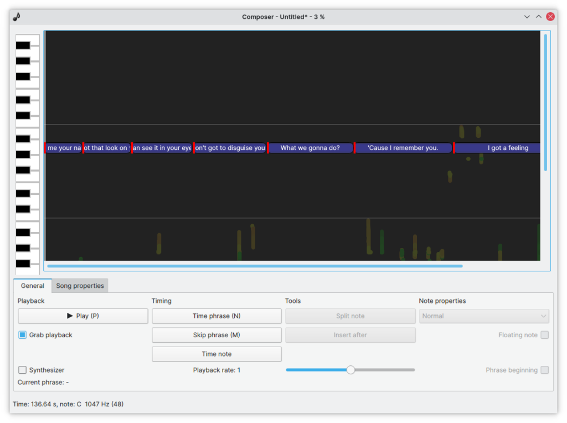The width and height of the screenshot is (567, 423).
Task: Click the Insert after button
Action: point(350,335)
